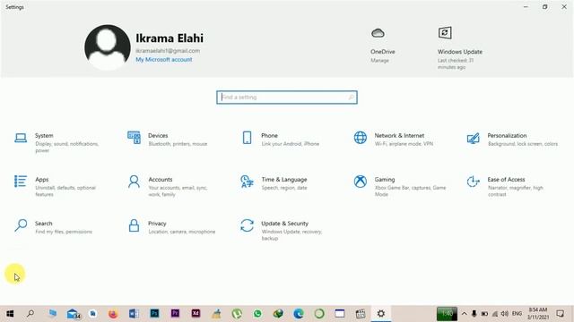Viewport: 574px width, 322px height.
Task: Open the Mail app in taskbar
Action: [74, 314]
